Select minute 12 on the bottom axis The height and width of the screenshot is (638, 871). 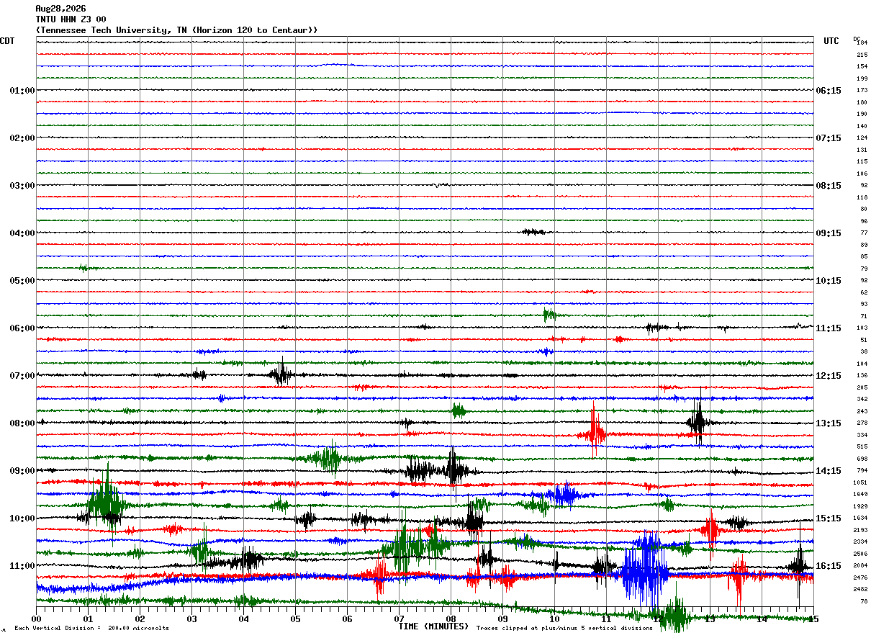pyautogui.click(x=658, y=619)
